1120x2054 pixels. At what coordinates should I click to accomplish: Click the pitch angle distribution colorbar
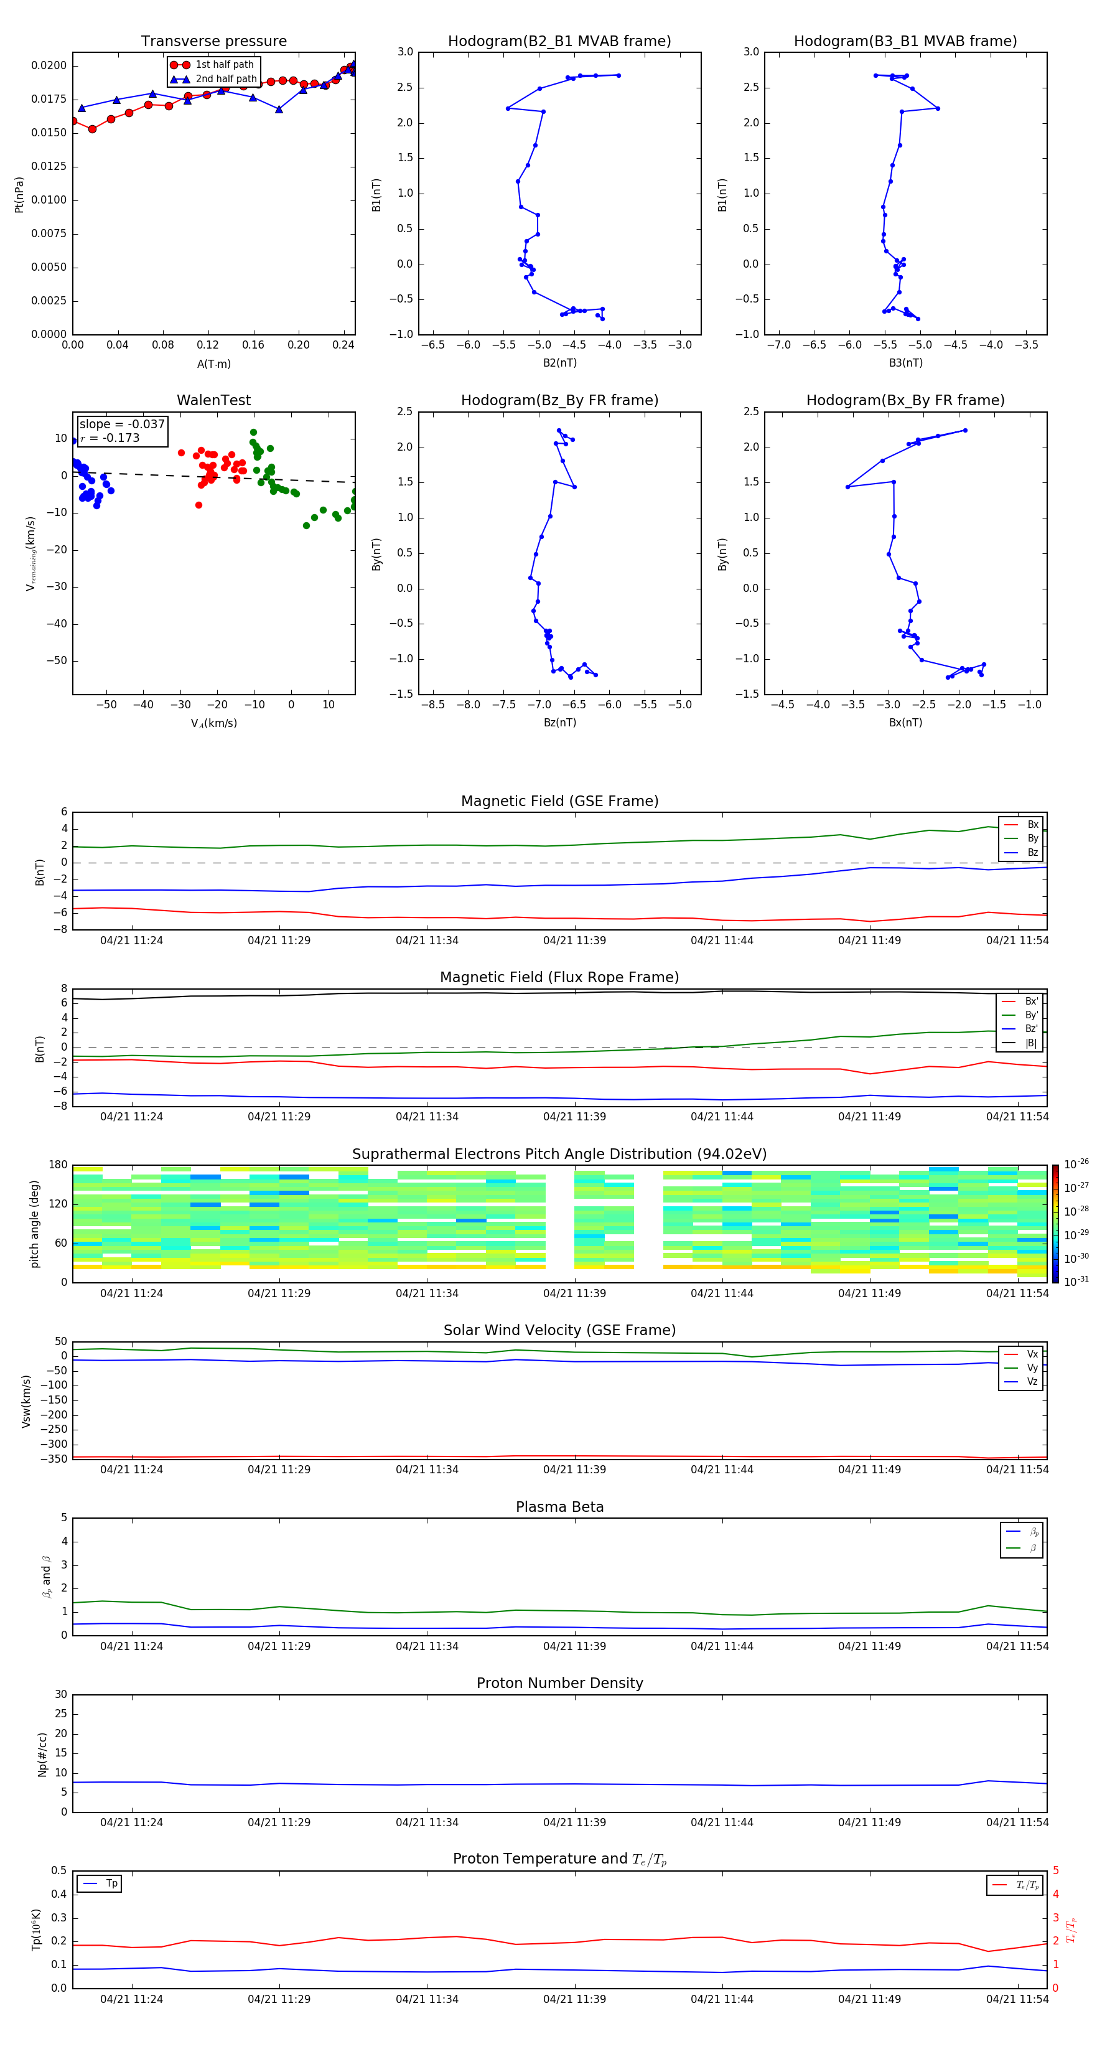1055,1224
